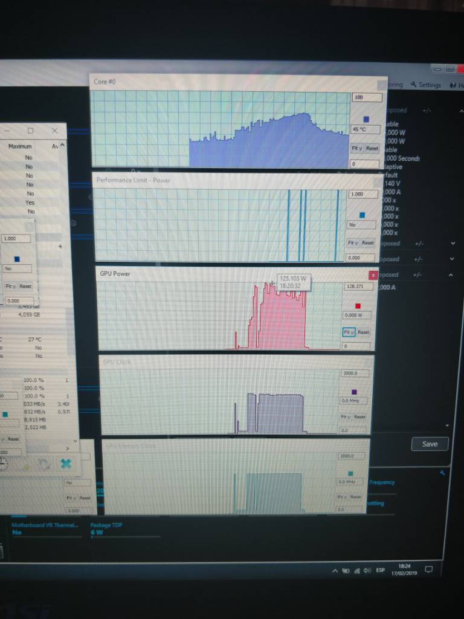The height and width of the screenshot is (619, 464).
Task: Minimize the sensor status window
Action: click(7, 131)
